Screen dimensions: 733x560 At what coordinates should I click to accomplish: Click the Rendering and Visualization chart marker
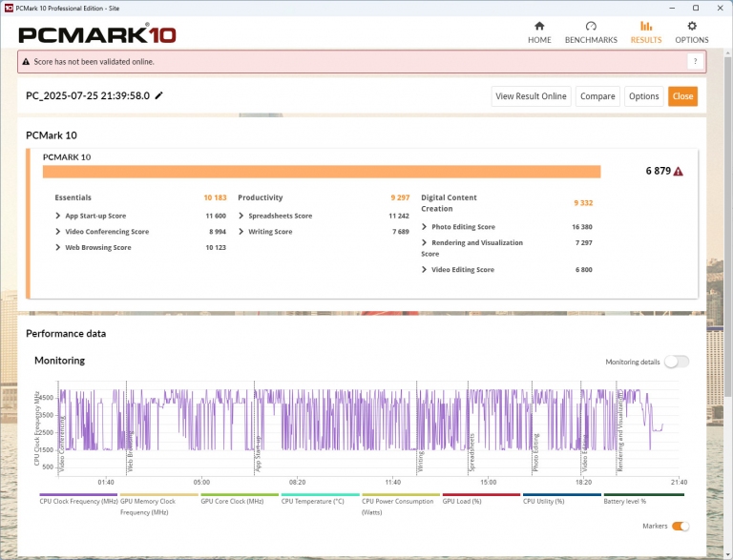tap(619, 430)
